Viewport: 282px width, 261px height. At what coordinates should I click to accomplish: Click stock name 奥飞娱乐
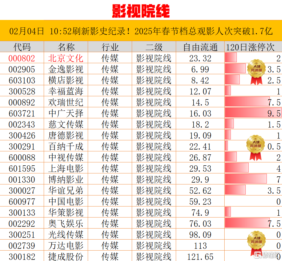pos(66,224)
